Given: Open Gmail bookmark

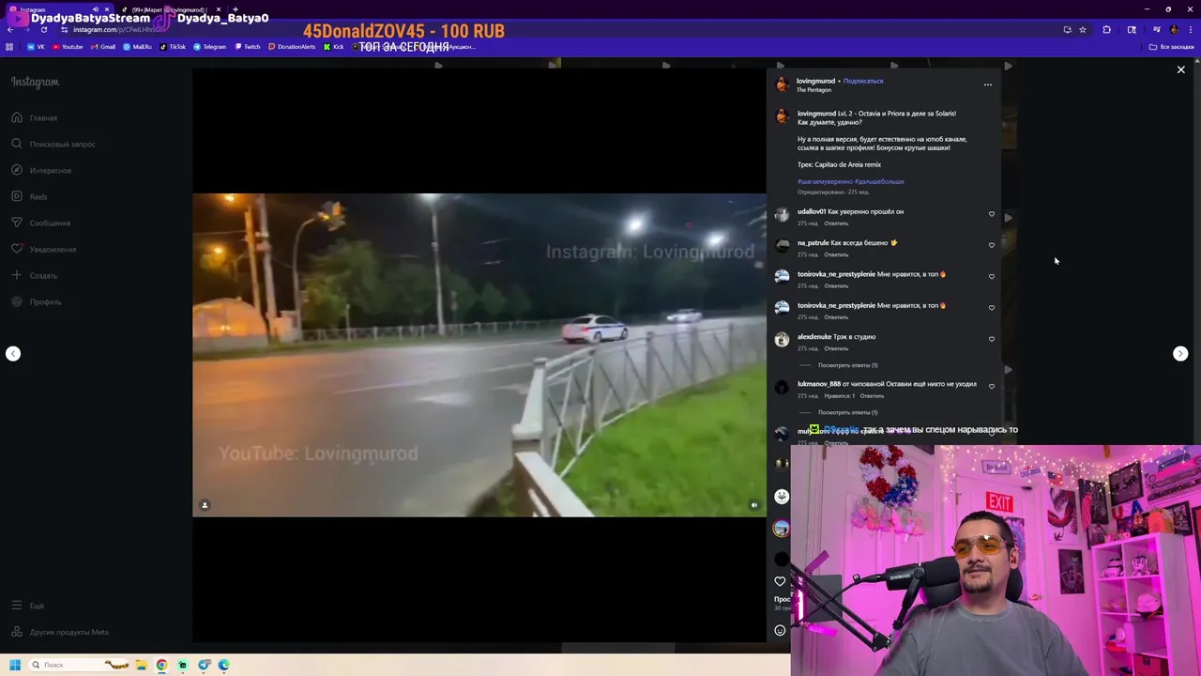Looking at the screenshot, I should pyautogui.click(x=103, y=46).
